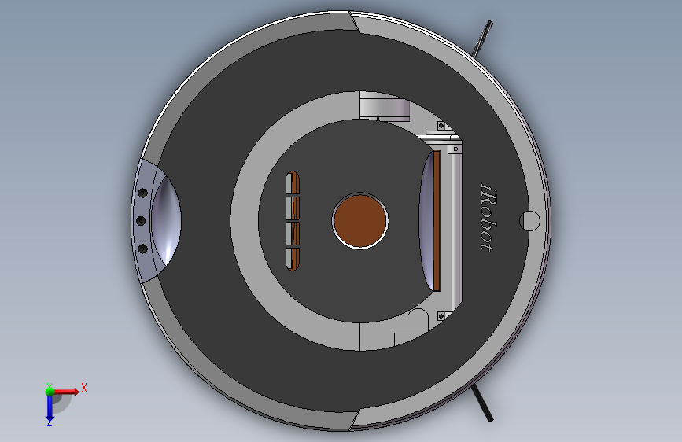Select the upper square screw boss in cutout
The image size is (682, 442).
coord(441,125)
